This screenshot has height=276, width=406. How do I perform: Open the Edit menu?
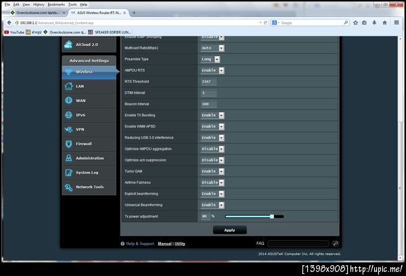tap(16, 5)
